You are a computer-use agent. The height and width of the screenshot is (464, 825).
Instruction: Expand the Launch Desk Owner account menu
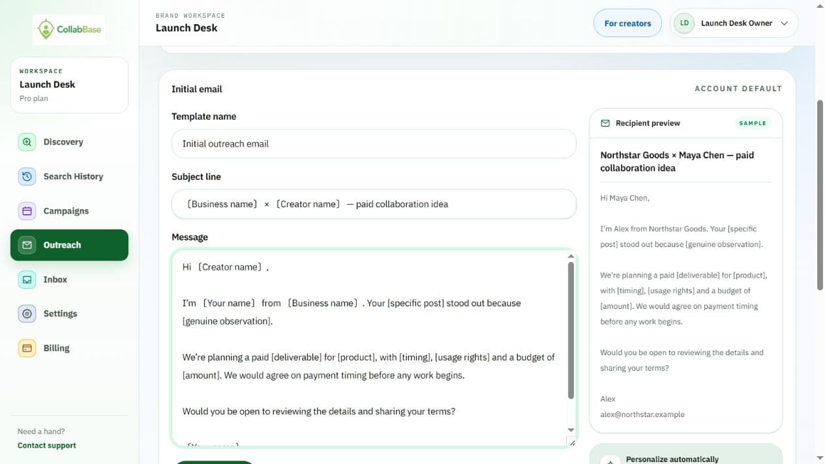[x=734, y=23]
